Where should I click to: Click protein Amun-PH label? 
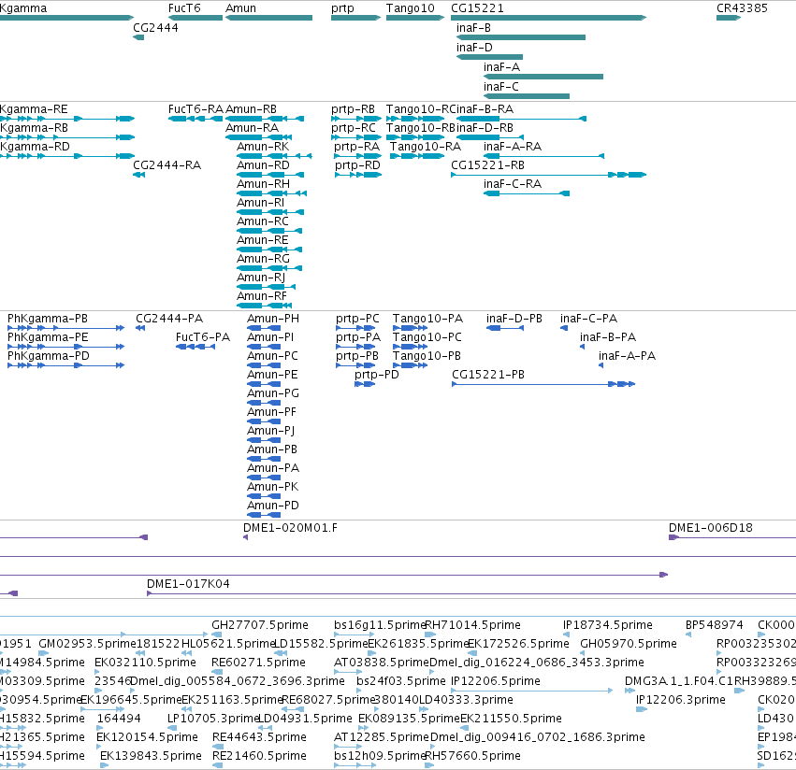(x=273, y=319)
